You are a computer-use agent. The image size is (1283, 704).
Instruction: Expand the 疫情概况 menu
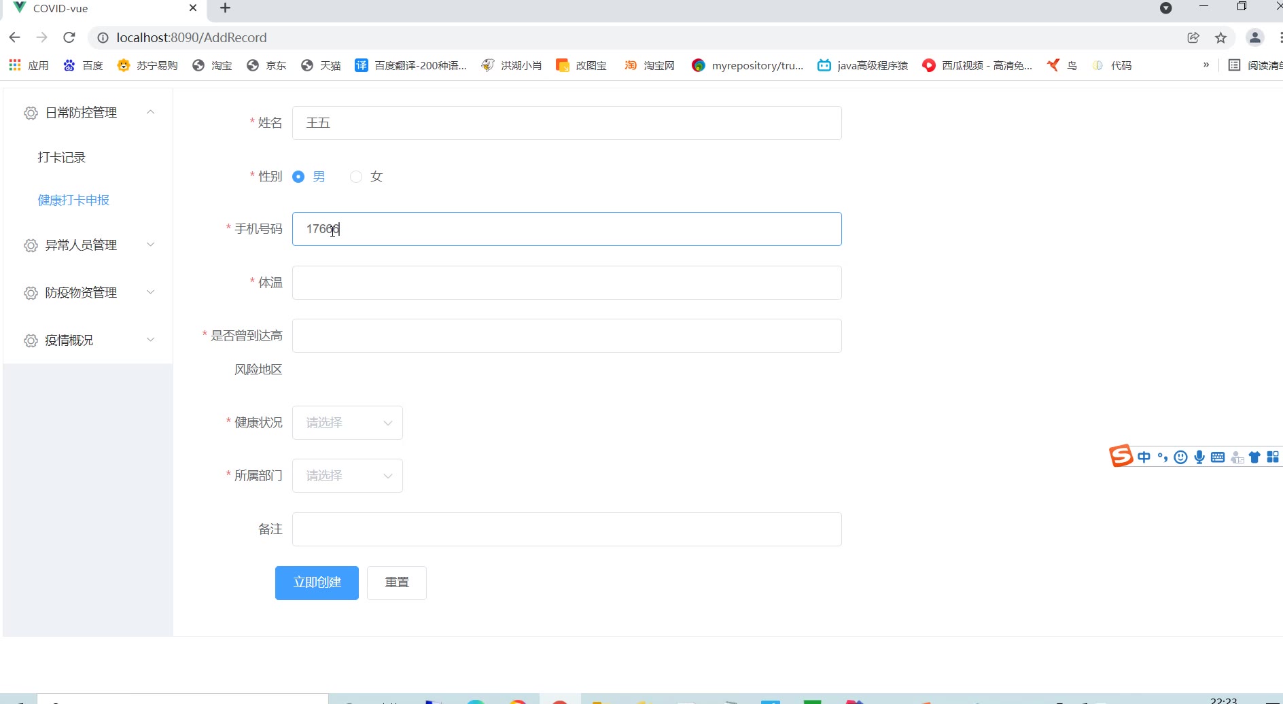pyautogui.click(x=88, y=340)
